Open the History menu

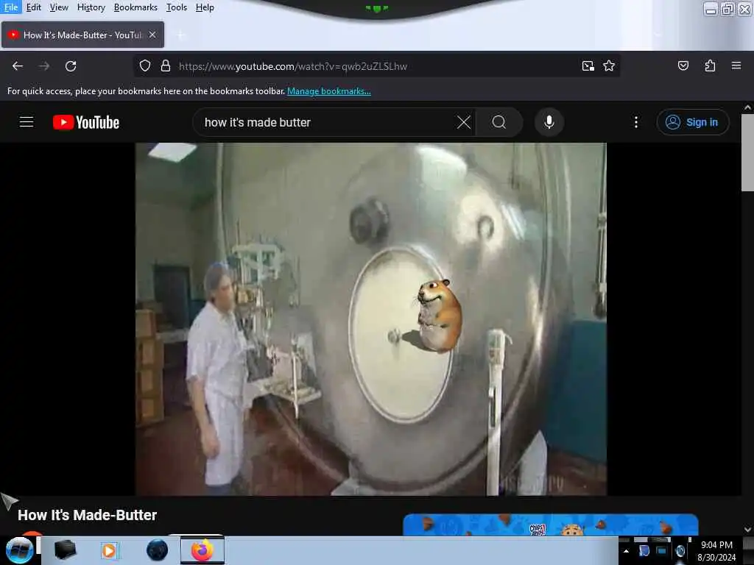click(91, 7)
